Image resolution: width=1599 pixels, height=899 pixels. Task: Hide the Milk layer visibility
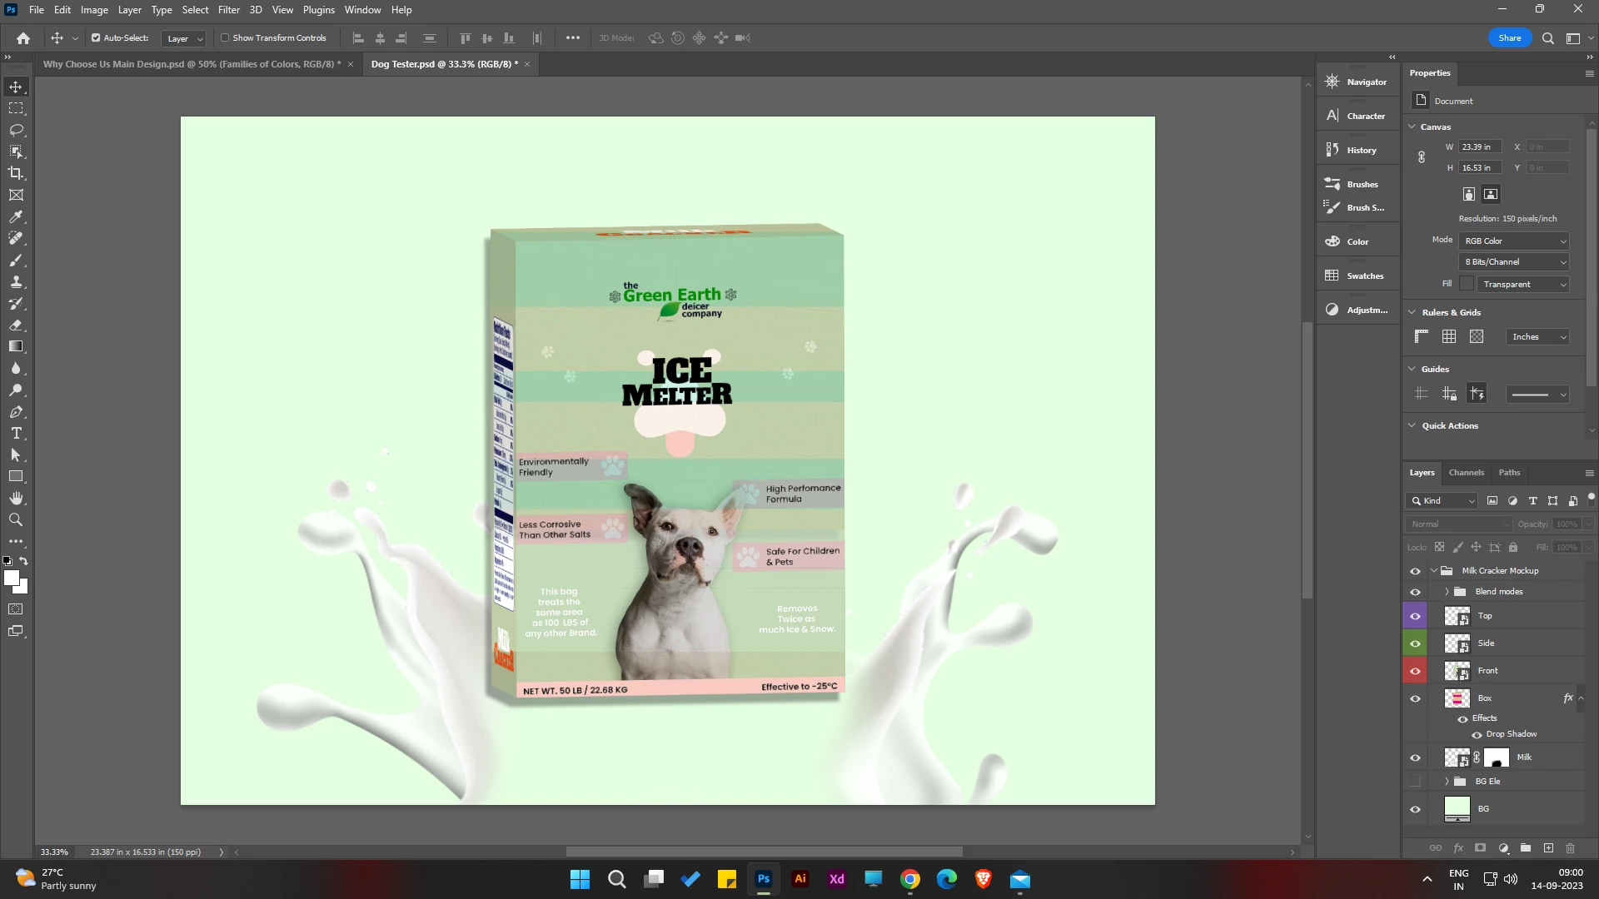[1415, 757]
